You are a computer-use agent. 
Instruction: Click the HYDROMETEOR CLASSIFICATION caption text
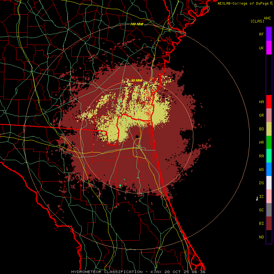click(107, 272)
